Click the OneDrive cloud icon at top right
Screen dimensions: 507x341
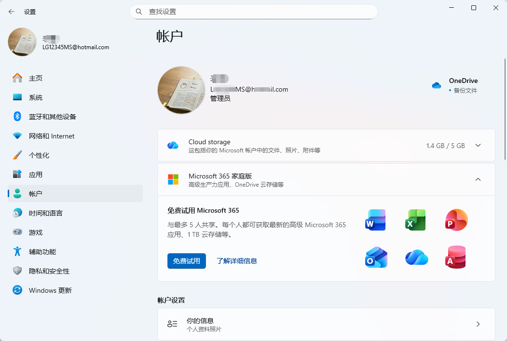click(437, 85)
